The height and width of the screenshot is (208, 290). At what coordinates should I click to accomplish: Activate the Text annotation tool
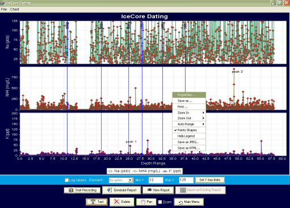pos(96,202)
